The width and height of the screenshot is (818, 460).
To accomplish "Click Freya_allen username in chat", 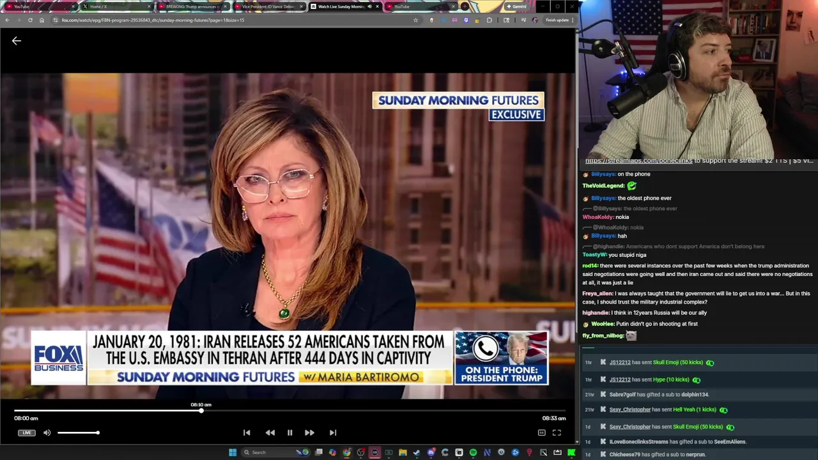I will pos(598,293).
